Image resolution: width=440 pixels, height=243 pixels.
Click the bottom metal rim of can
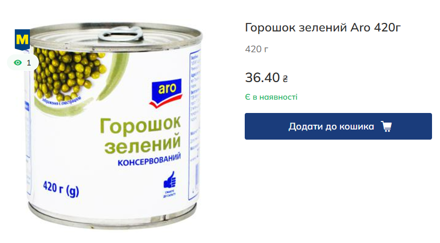[x=112, y=218]
